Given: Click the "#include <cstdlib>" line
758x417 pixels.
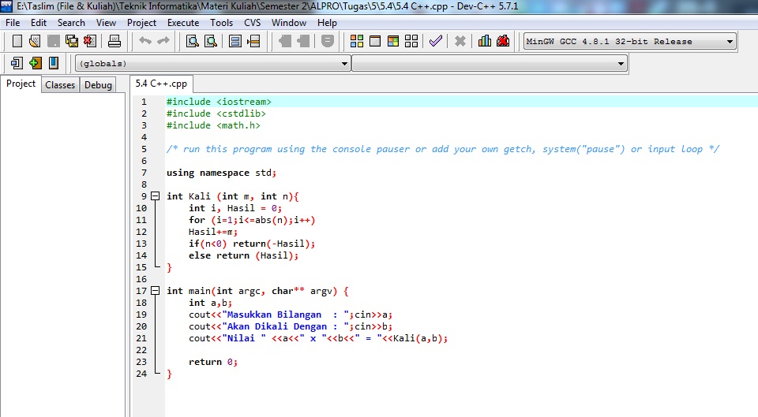Looking at the screenshot, I should 216,114.
